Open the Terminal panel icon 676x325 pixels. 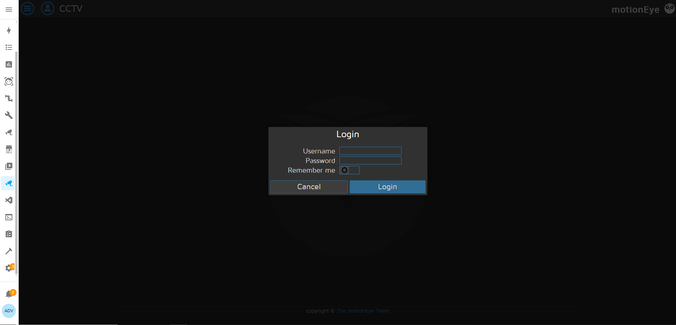9,217
